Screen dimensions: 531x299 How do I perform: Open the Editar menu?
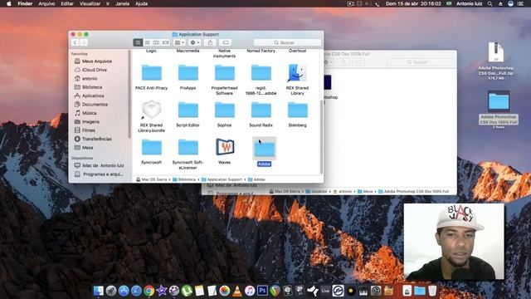[67, 3]
